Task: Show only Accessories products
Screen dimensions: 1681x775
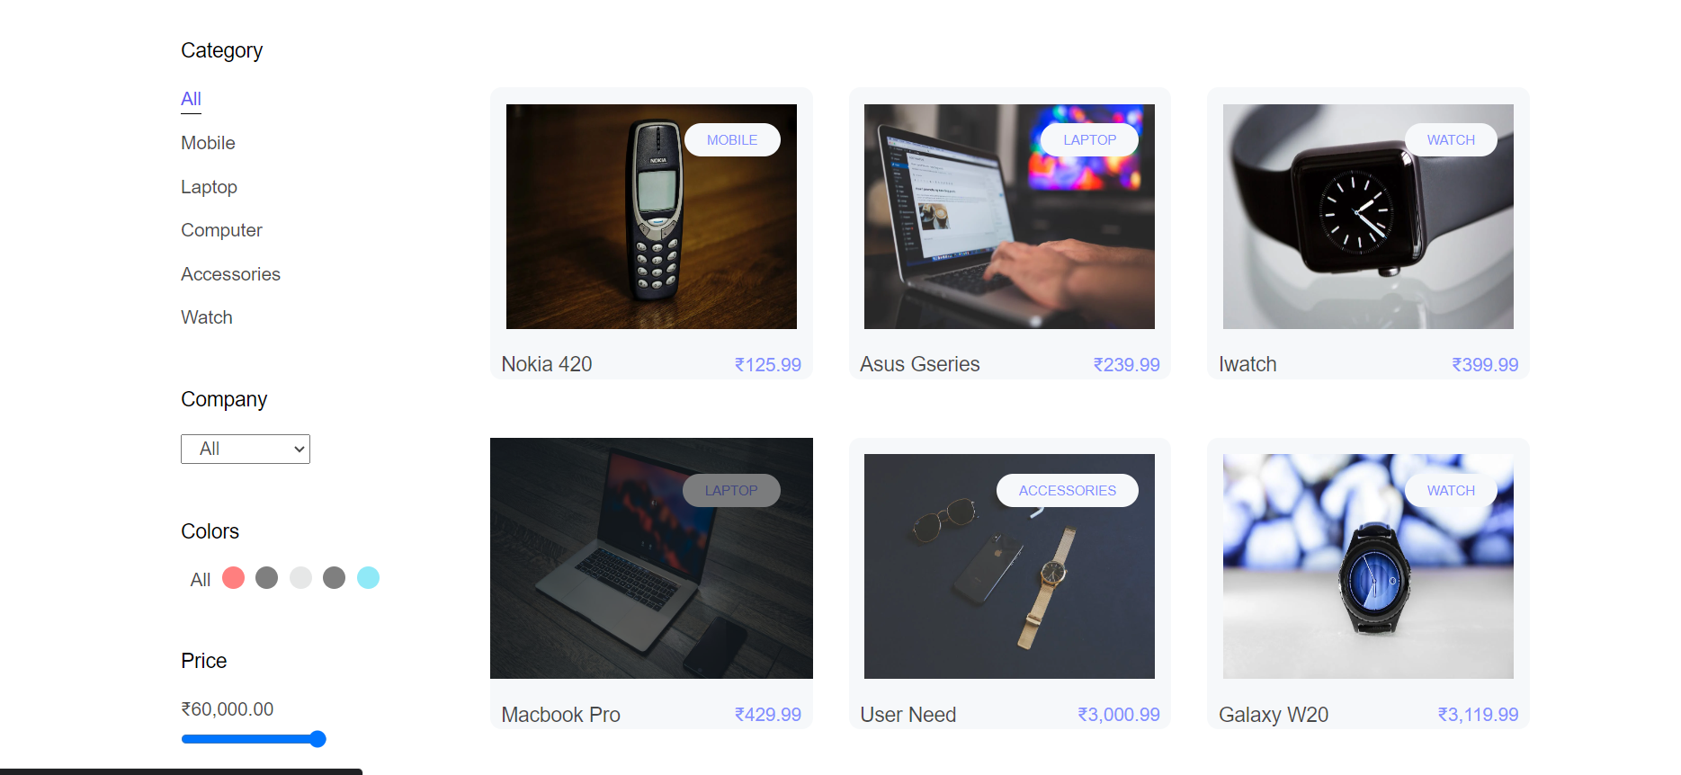Action: pos(230,274)
